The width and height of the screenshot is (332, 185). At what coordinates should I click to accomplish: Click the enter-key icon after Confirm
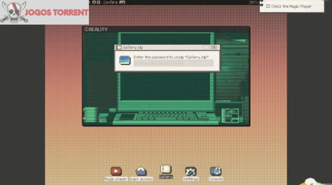pyautogui.click(x=122, y=3)
